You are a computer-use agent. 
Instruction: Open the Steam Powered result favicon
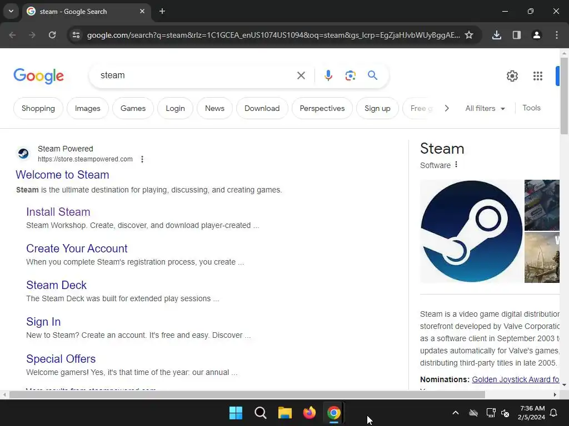click(23, 154)
